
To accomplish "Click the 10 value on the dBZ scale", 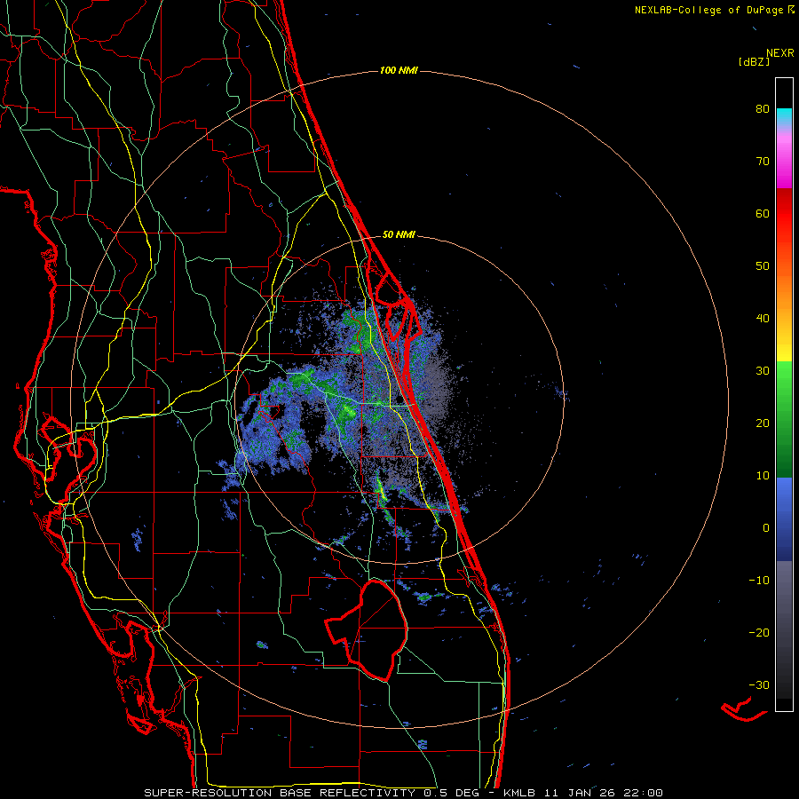I will point(763,476).
